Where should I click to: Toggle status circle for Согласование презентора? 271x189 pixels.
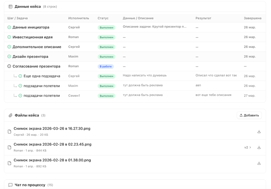click(9, 66)
